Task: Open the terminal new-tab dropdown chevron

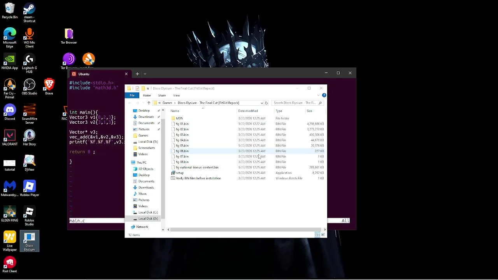Action: pyautogui.click(x=145, y=74)
